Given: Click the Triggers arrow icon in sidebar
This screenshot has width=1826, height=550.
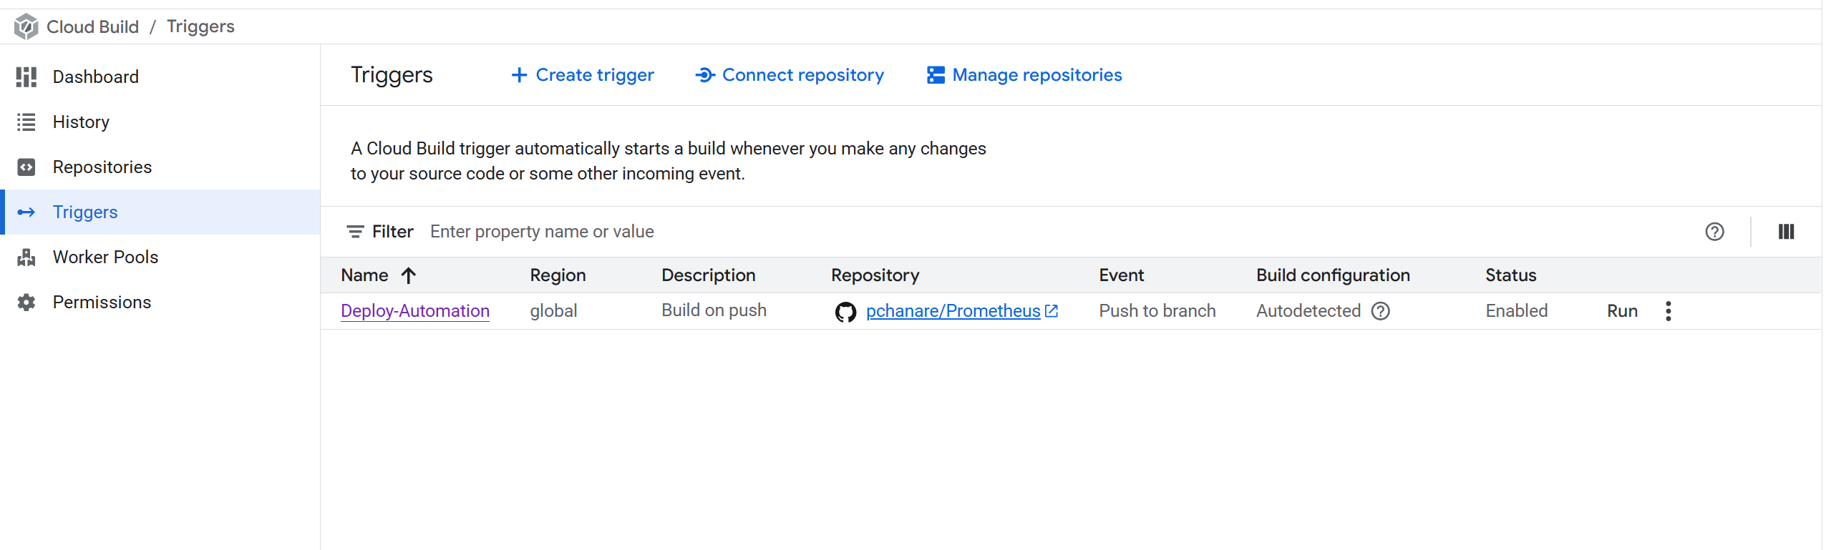Looking at the screenshot, I should (x=26, y=212).
